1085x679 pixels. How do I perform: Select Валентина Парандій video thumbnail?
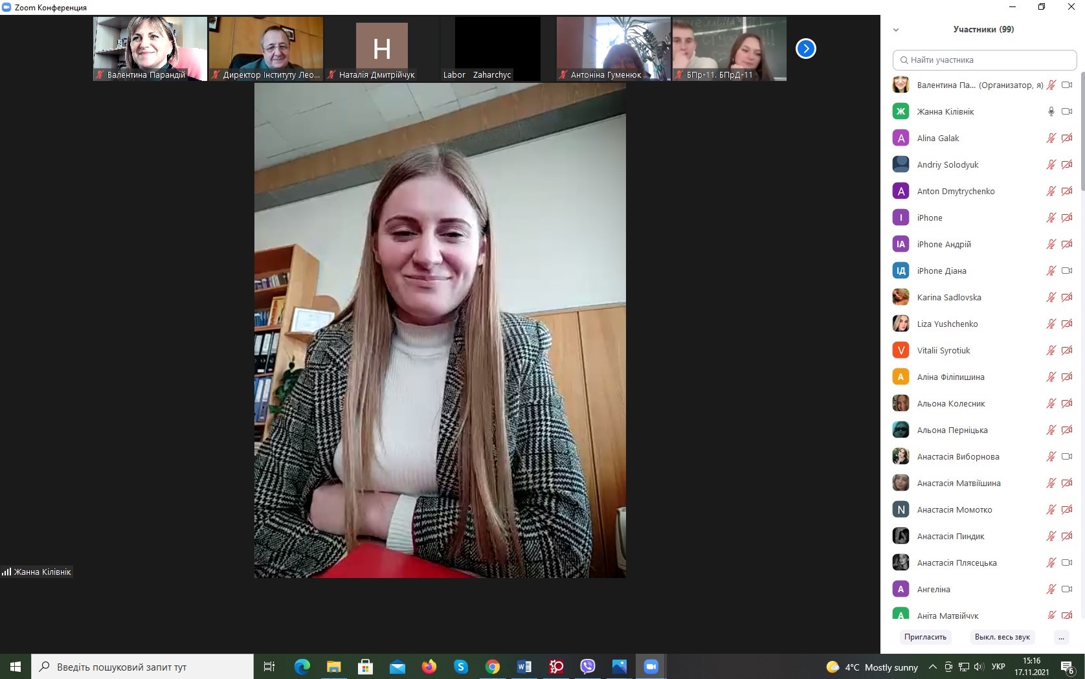click(x=150, y=49)
